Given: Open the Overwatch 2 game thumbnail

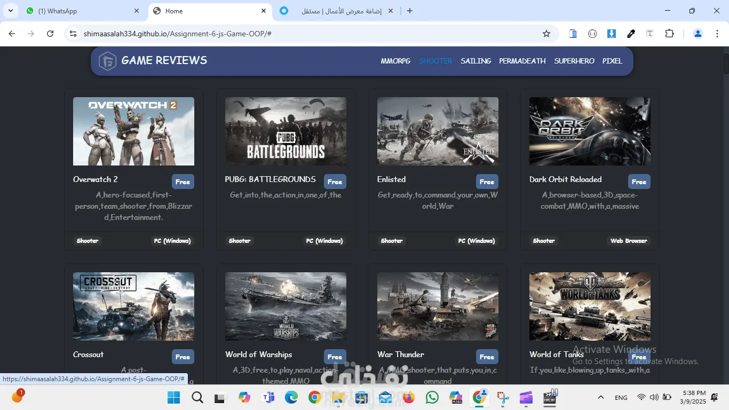Looking at the screenshot, I should pyautogui.click(x=133, y=131).
